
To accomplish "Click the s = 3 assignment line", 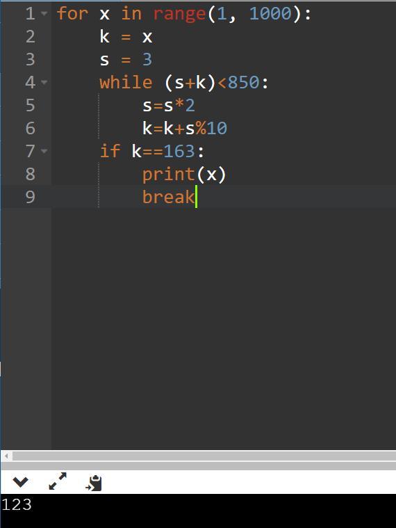I will [x=126, y=60].
